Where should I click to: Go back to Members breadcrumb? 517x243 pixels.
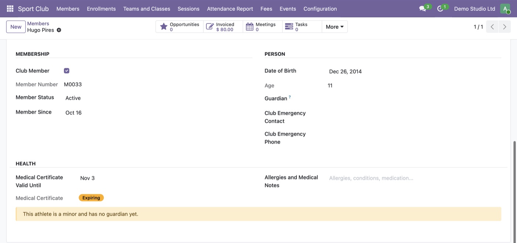[x=38, y=24]
